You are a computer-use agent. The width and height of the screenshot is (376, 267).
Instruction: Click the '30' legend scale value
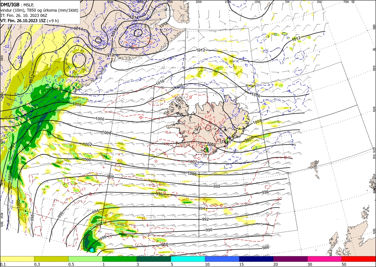coord(310,264)
